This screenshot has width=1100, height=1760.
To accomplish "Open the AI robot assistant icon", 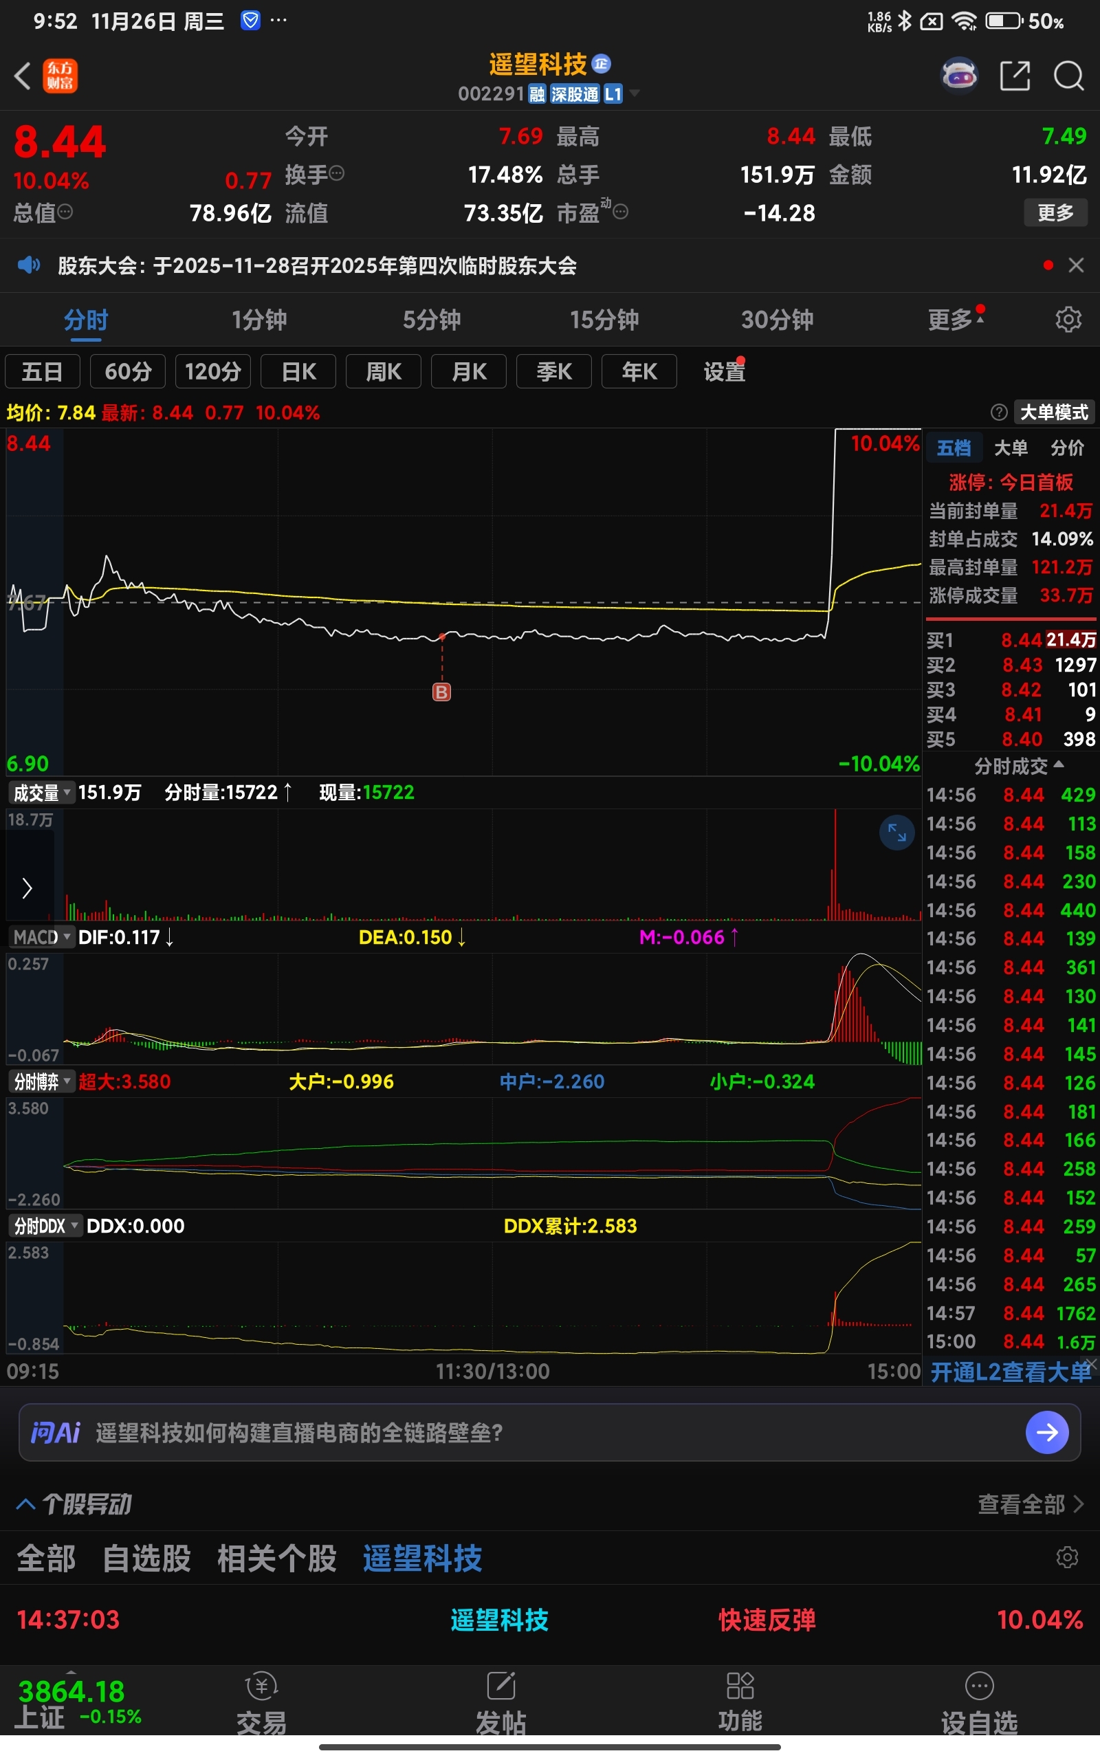I will tap(960, 76).
